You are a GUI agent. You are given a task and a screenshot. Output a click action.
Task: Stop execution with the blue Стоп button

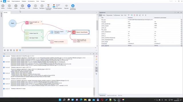point(29,7)
